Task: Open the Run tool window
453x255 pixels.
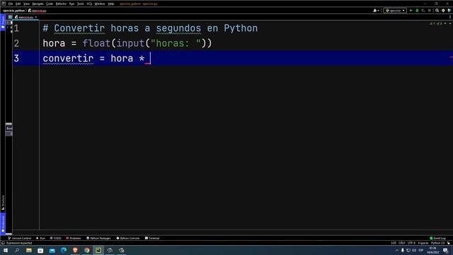Action: tap(41, 238)
